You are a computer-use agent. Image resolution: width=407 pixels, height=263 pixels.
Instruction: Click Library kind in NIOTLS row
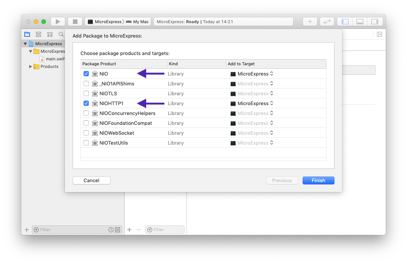pyautogui.click(x=175, y=93)
